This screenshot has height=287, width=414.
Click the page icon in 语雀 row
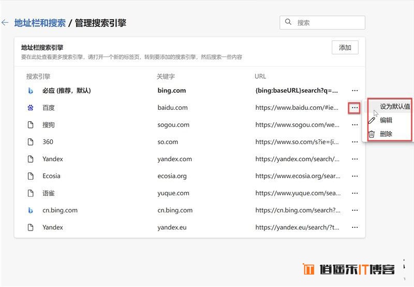point(31,193)
